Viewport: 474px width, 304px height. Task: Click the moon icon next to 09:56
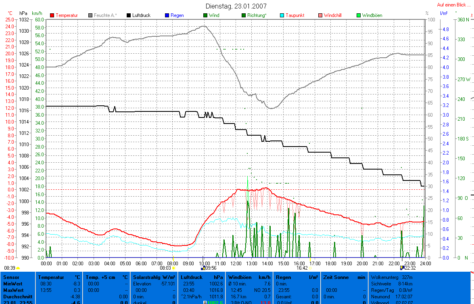click(203, 268)
